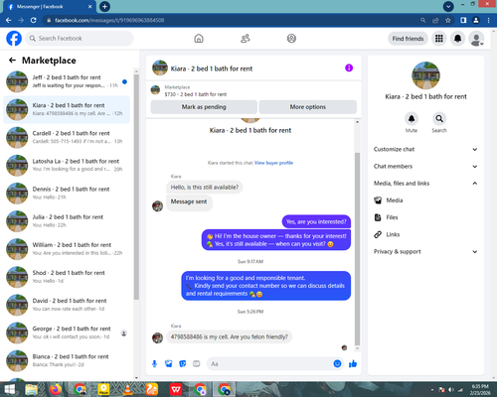Open Files in the right panel
Image resolution: width=497 pixels, height=397 pixels.
pos(425,217)
